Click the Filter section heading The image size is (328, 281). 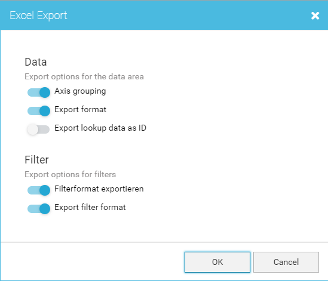[x=36, y=160]
